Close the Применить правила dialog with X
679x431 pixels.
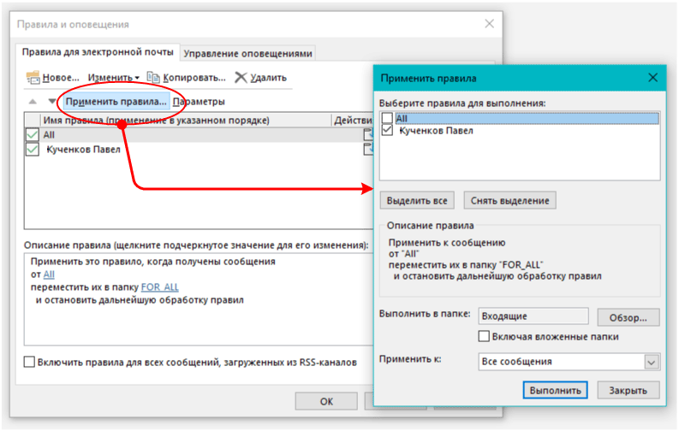652,78
